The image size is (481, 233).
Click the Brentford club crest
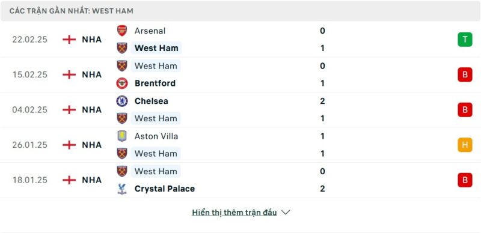point(122,83)
